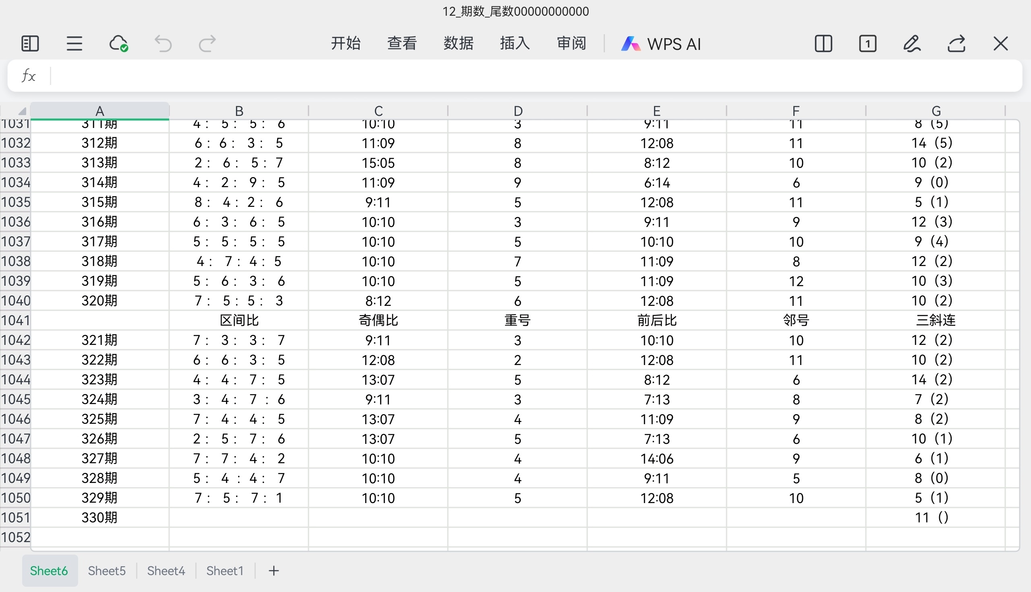Select cell containing 330期

coord(100,518)
